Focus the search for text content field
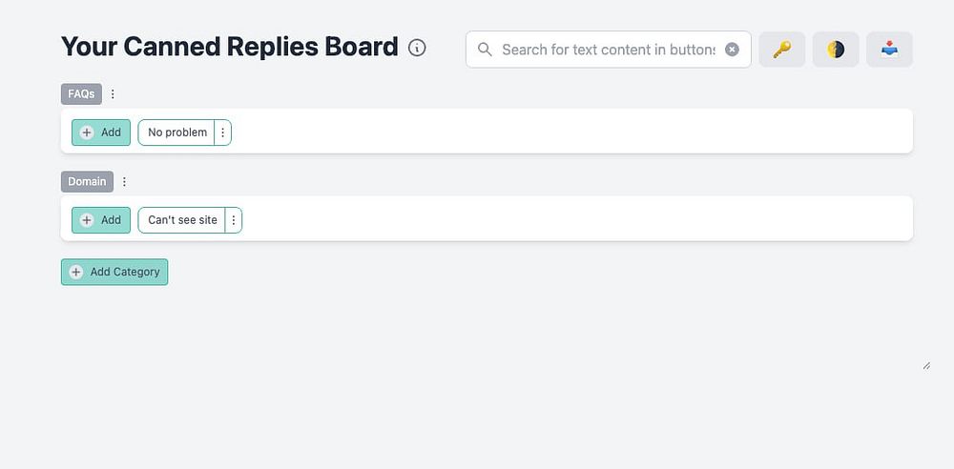This screenshot has width=954, height=469. click(x=608, y=50)
